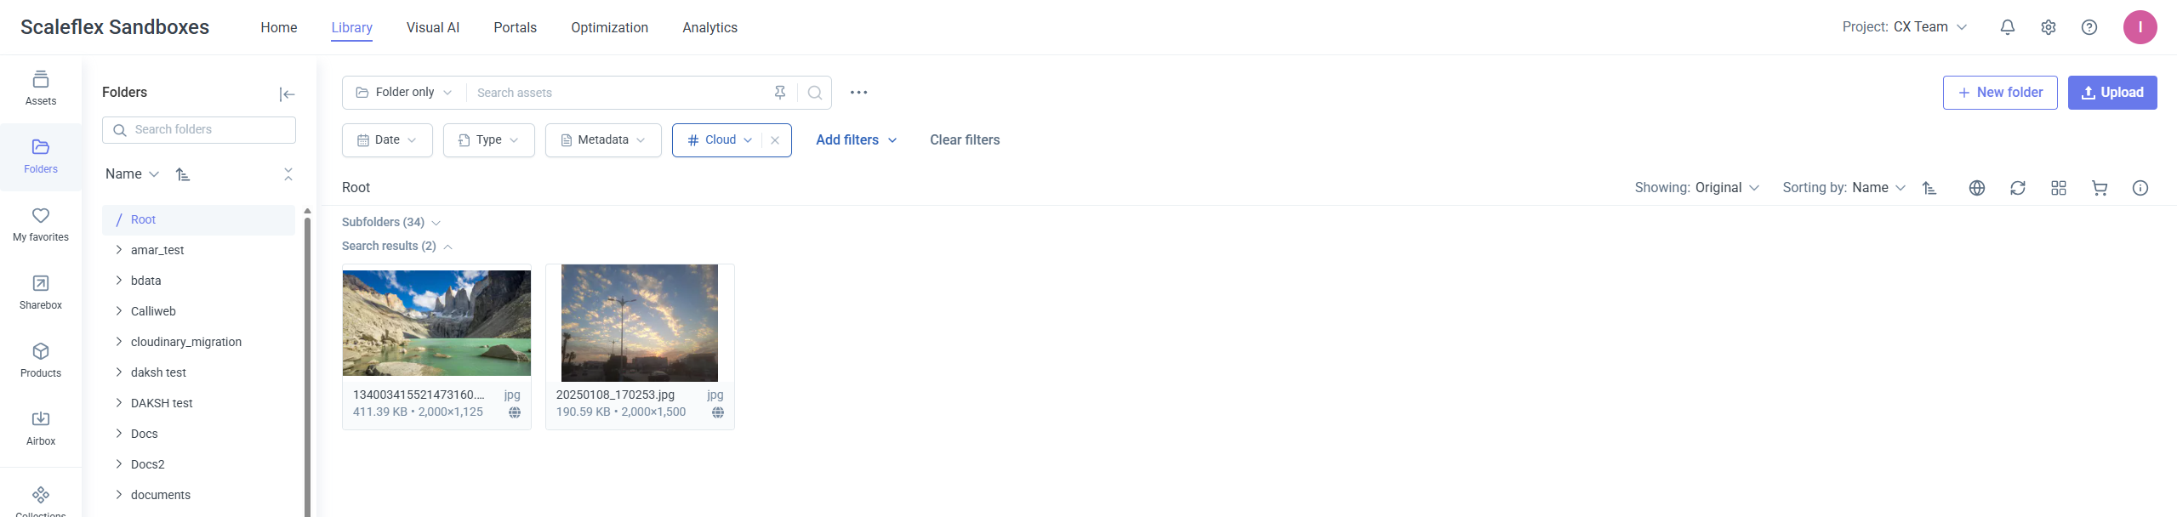Remove the Cloud filter
Image resolution: width=2177 pixels, height=517 pixels.
click(775, 140)
